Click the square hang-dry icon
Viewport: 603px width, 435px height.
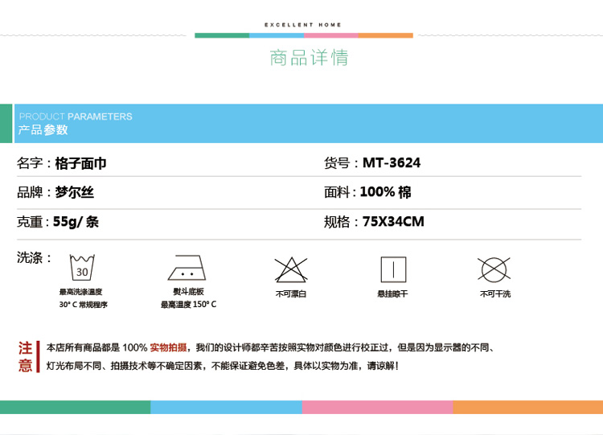click(x=393, y=269)
